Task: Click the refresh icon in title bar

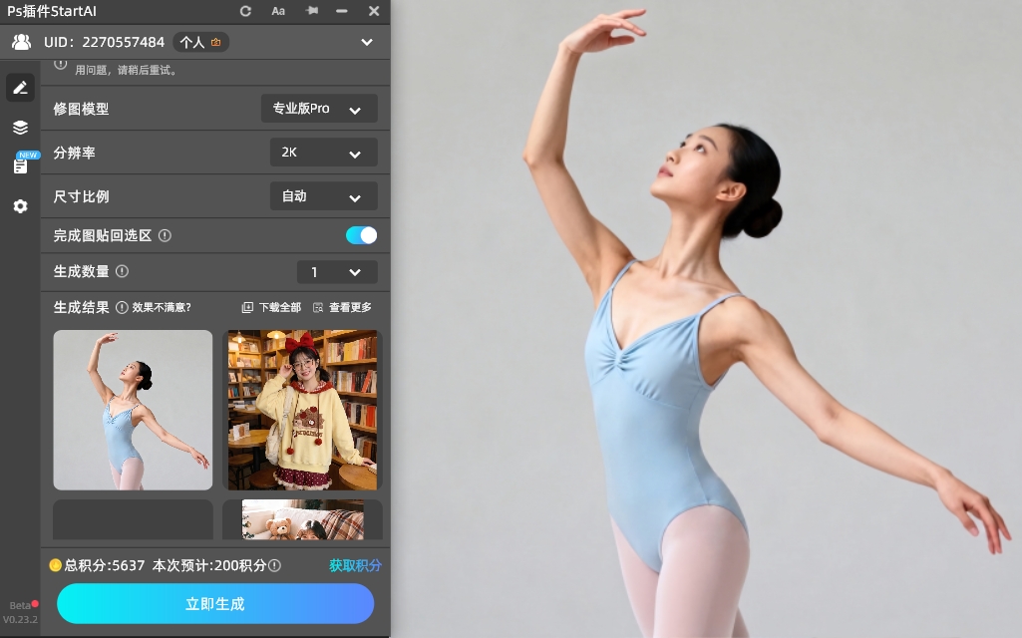Action: (246, 11)
